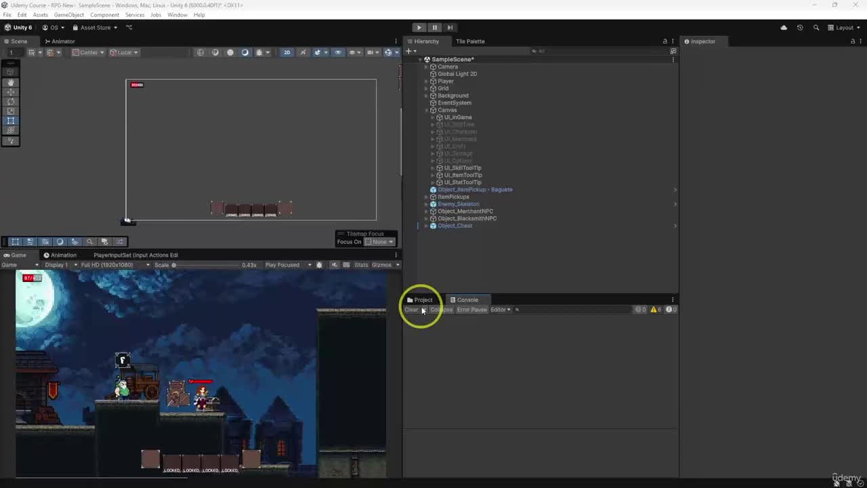Click the Step frame button
Viewport: 867px width, 488px height.
(x=450, y=28)
